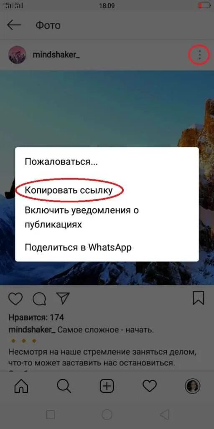The height and width of the screenshot is (429, 214).
Task: Open mindshaker_ username in post header
Action: click(x=56, y=55)
